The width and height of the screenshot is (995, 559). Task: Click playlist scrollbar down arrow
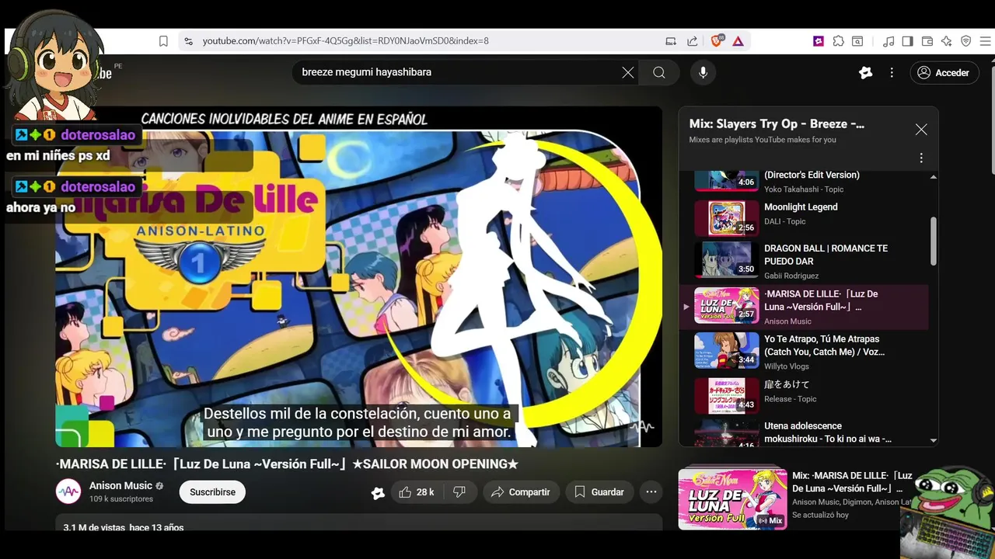pyautogui.click(x=934, y=440)
